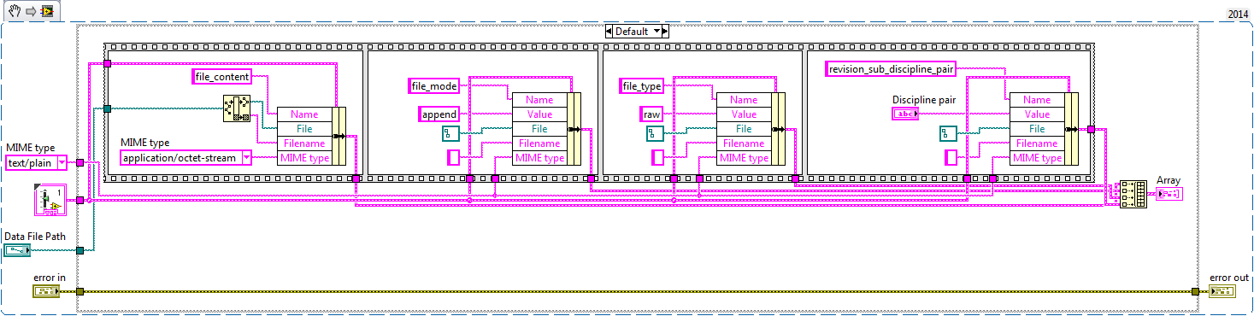Screen dimensions: 1254x316
Task: Open the text/plain MIME type dropdown
Action: point(36,163)
